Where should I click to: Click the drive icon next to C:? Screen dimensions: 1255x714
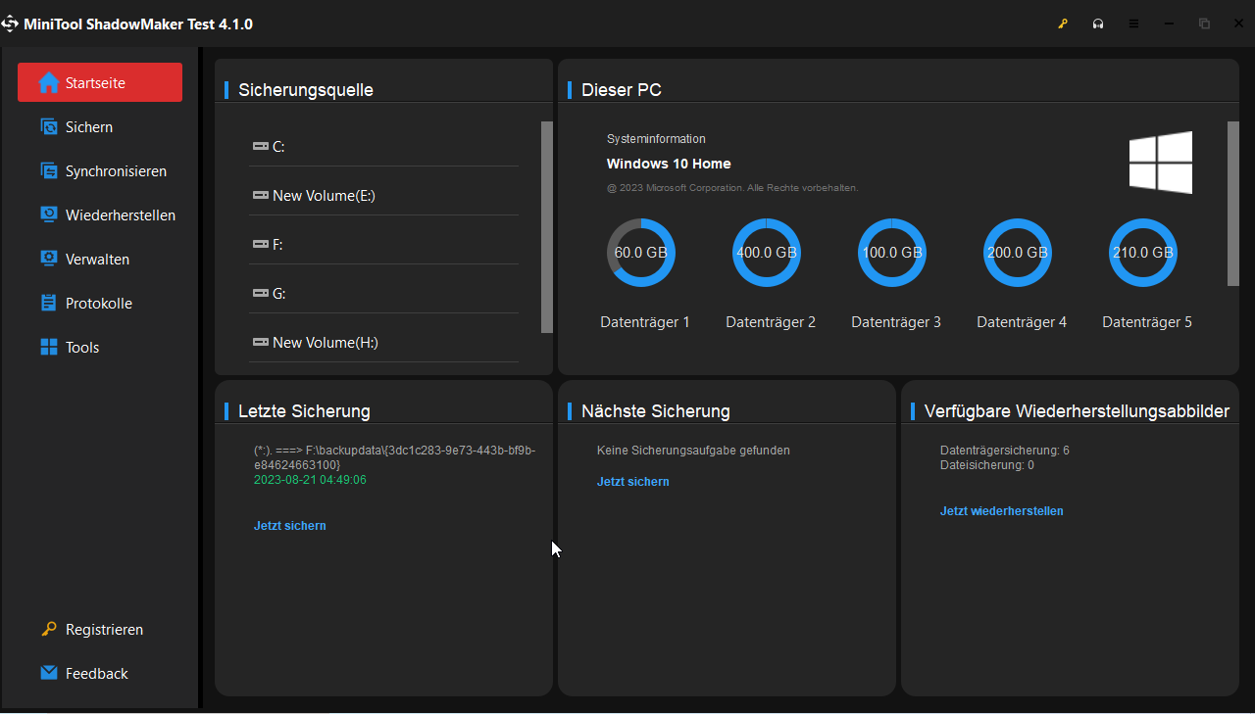260,147
